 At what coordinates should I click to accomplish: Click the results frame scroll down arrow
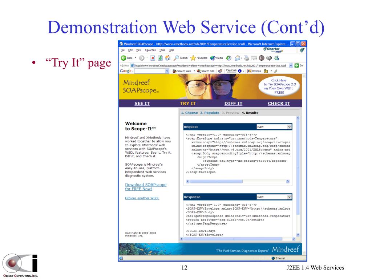pos(298,235)
